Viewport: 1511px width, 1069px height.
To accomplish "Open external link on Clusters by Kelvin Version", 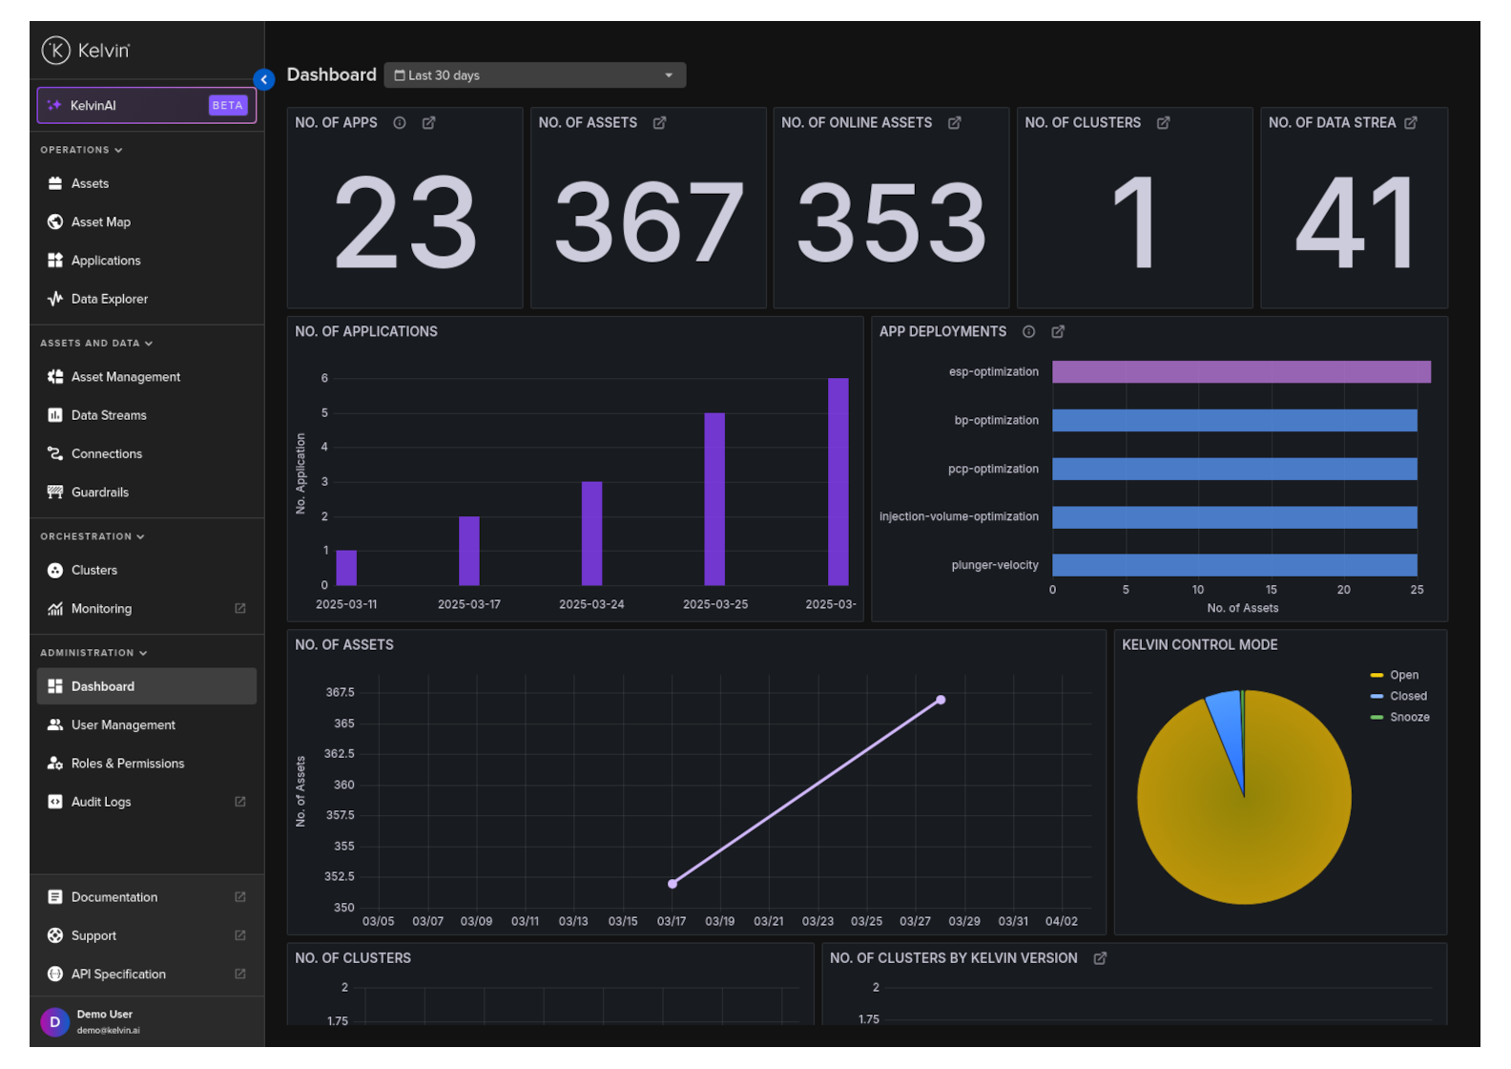I will (1100, 958).
